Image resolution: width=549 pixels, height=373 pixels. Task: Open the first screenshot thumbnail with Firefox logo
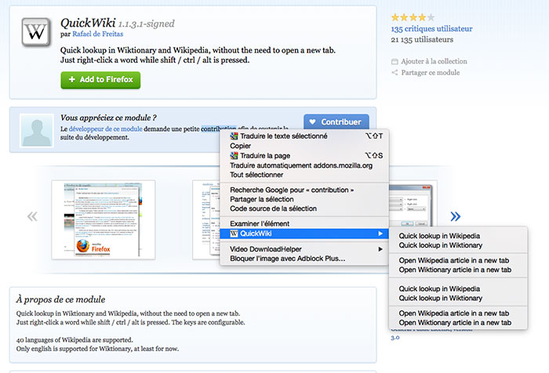[x=104, y=219]
